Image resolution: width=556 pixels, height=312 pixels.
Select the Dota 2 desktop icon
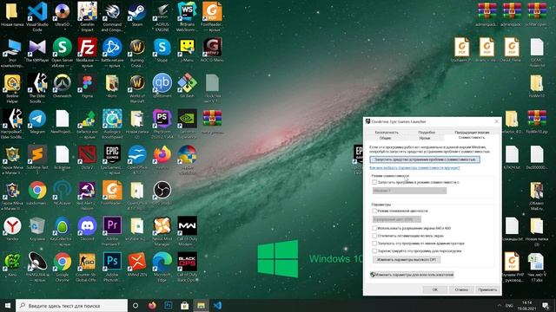(87, 158)
